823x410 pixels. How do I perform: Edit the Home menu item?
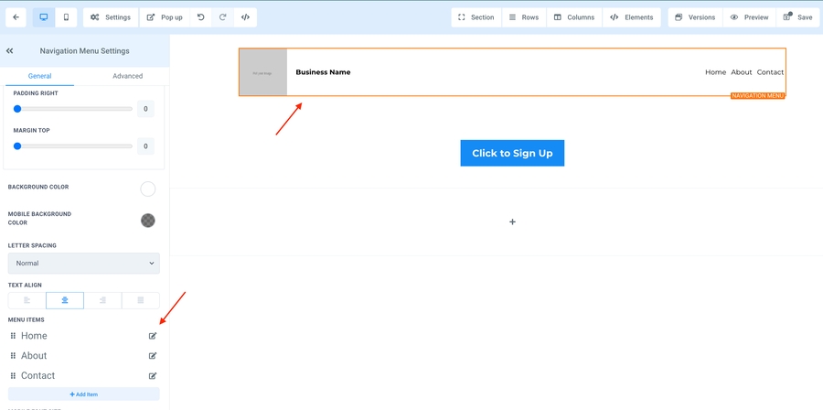point(153,336)
